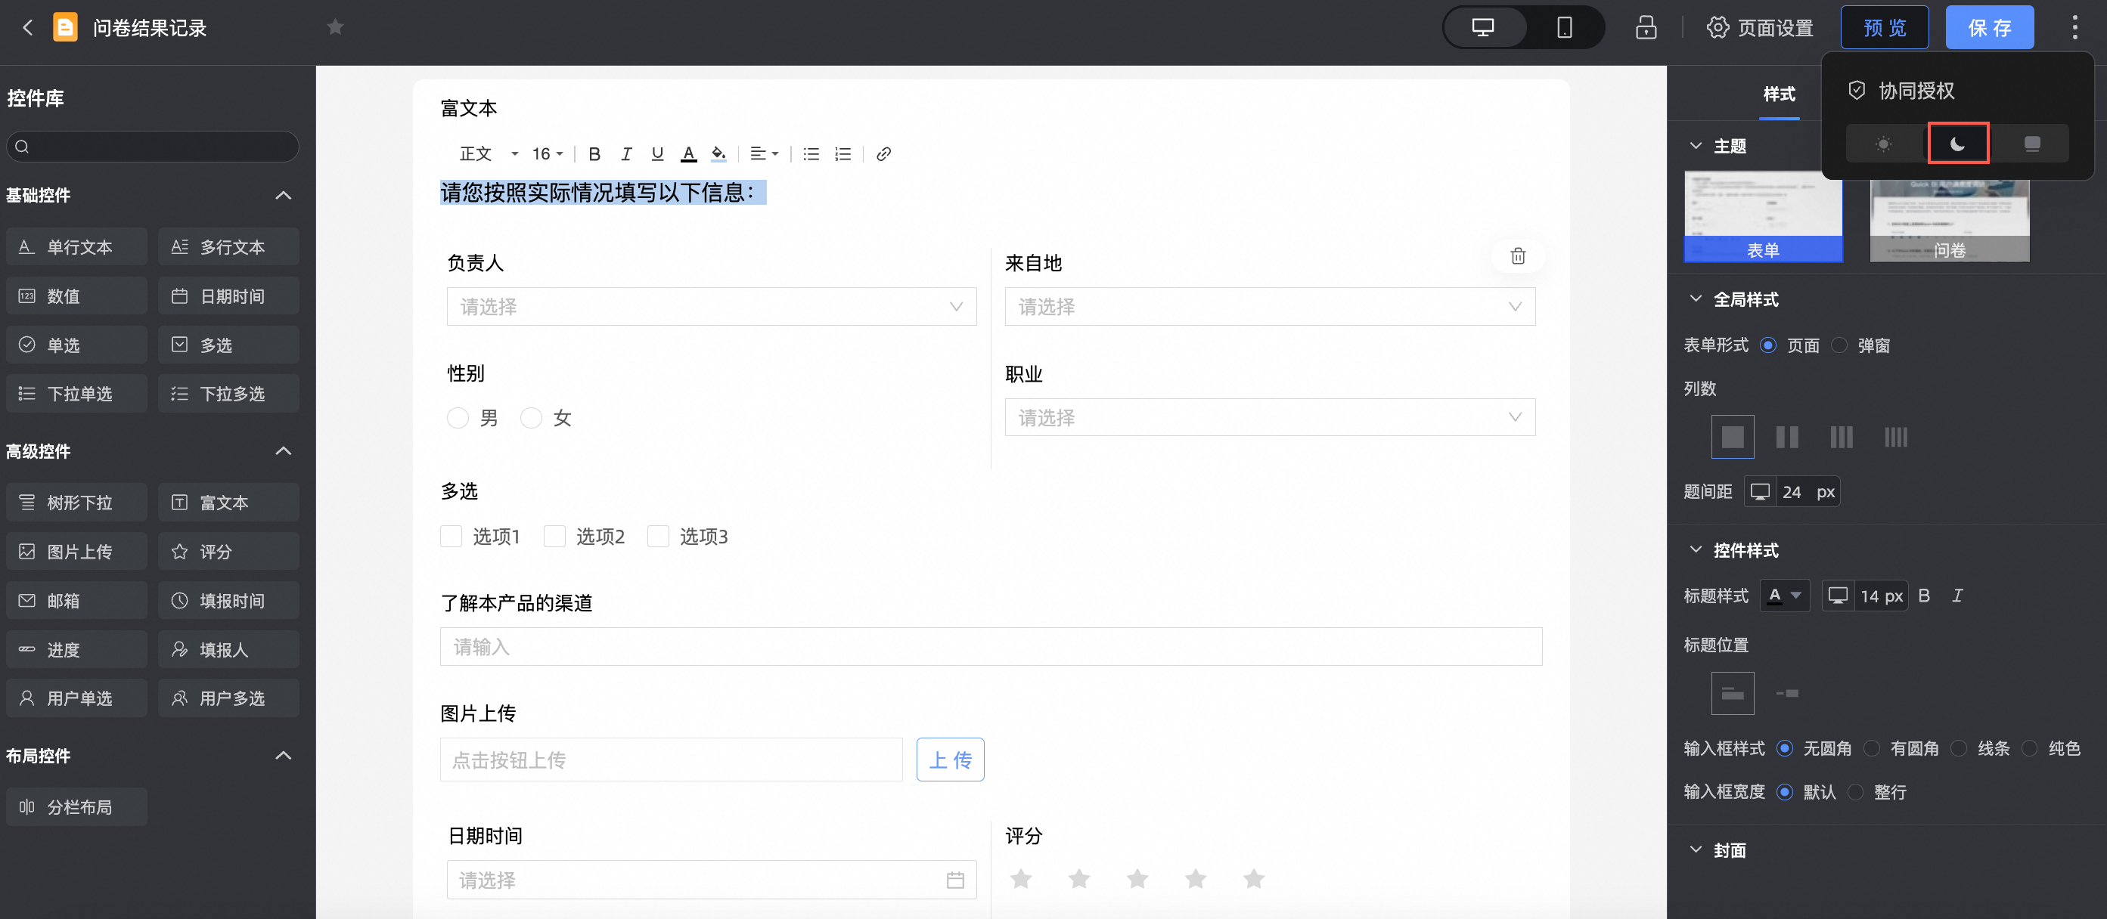
Task: Add 树形下拉 control
Action: (x=77, y=502)
